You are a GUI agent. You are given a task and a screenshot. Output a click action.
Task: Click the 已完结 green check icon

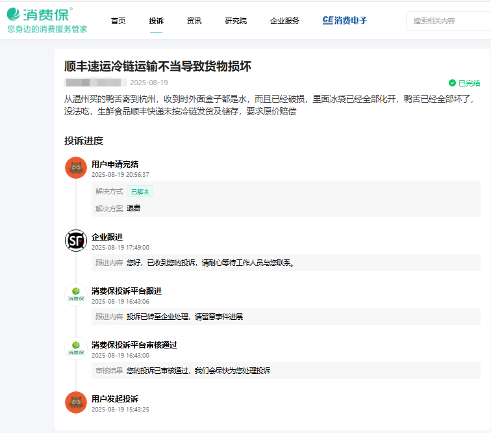click(452, 83)
